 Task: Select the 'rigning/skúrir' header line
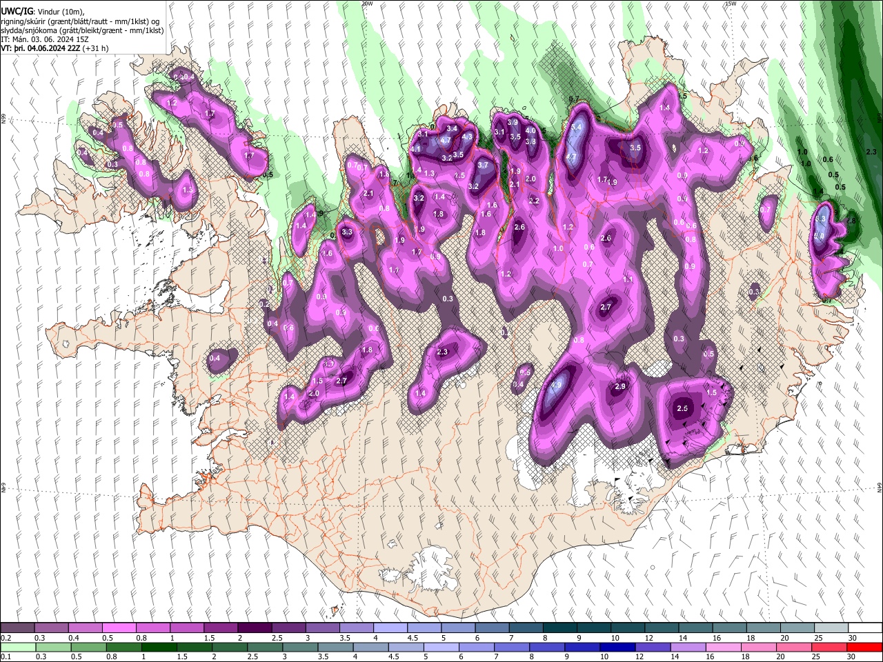click(81, 21)
